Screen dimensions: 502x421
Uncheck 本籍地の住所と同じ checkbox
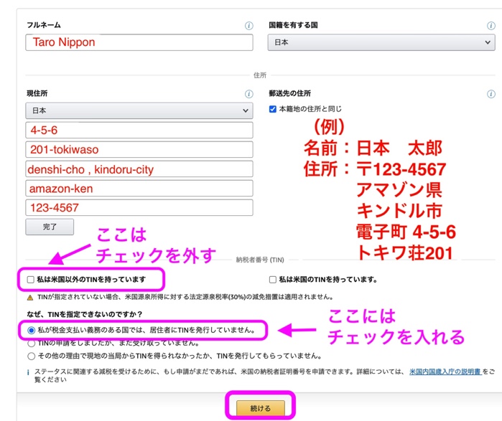[273, 109]
